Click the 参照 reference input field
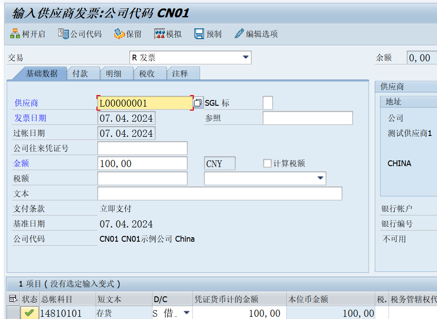 [x=308, y=118]
